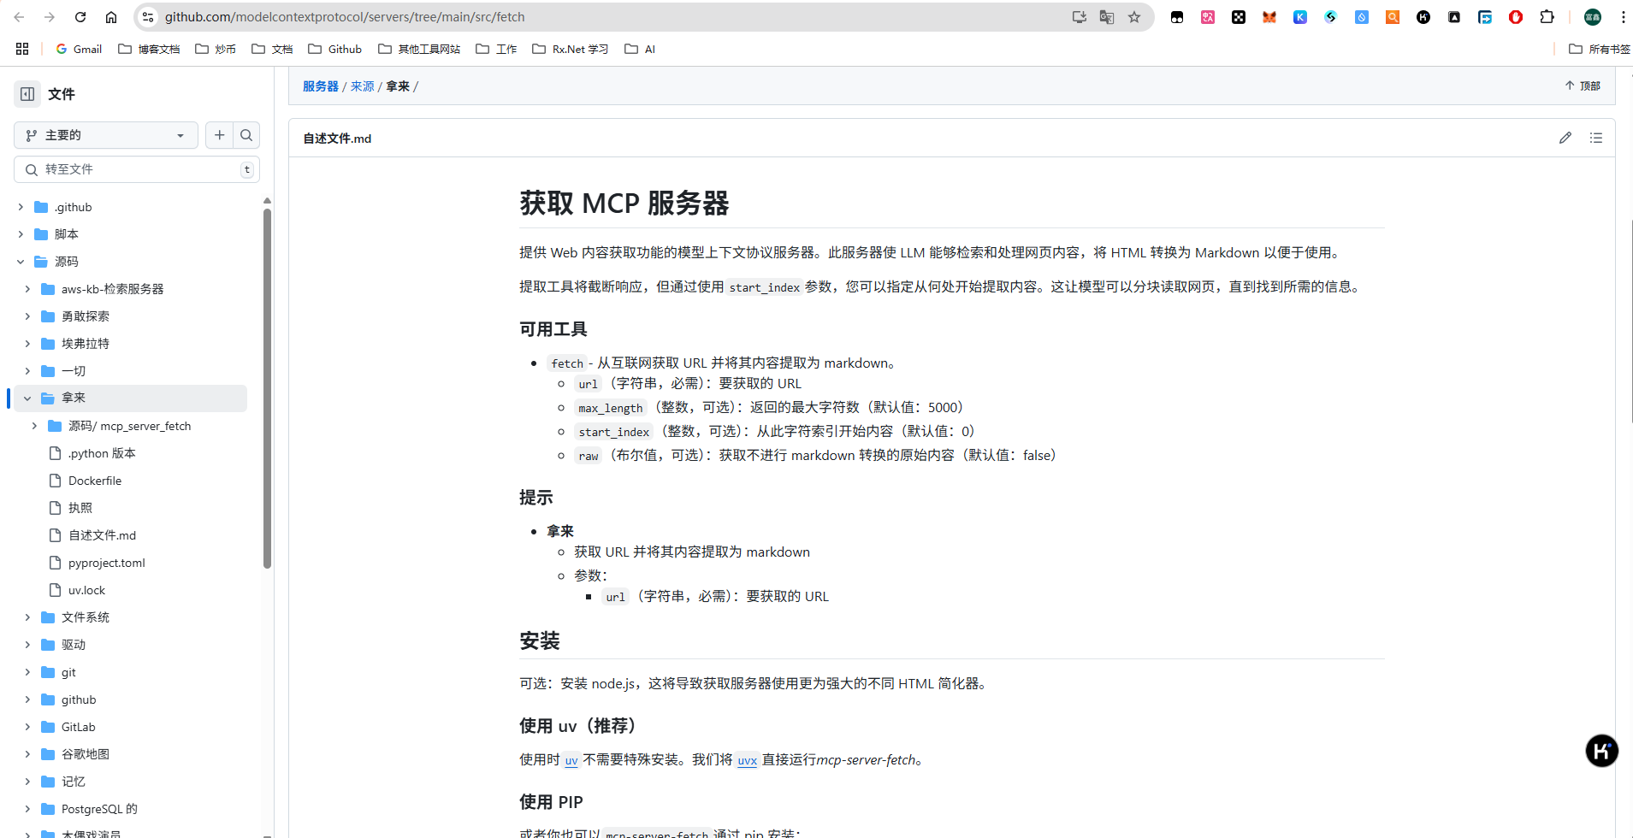The image size is (1633, 838).
Task: Open the 埃弗拉特 folder in tree
Action: click(x=86, y=344)
